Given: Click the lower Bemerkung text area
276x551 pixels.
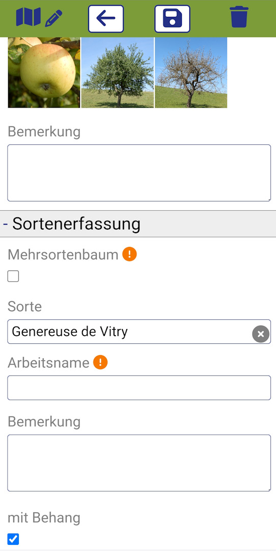Looking at the screenshot, I should click(139, 463).
